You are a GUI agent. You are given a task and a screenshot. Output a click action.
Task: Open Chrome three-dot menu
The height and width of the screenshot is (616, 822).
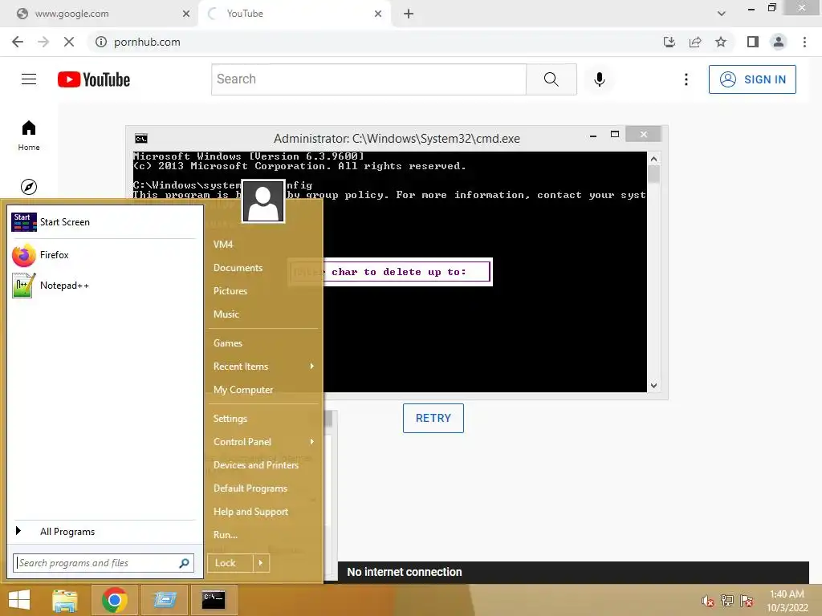pos(804,42)
